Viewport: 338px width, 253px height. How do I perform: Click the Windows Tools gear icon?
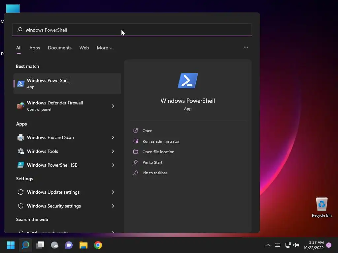coord(21,151)
